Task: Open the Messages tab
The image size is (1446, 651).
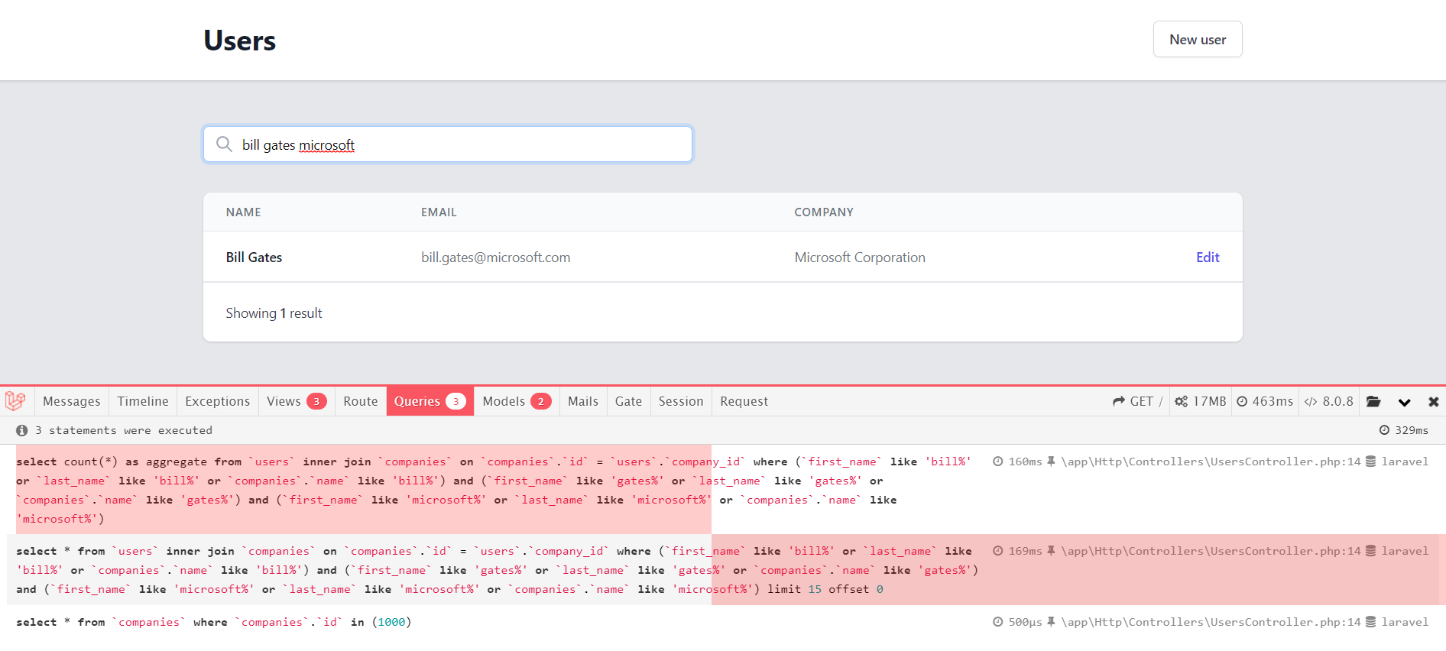Action: pos(72,401)
